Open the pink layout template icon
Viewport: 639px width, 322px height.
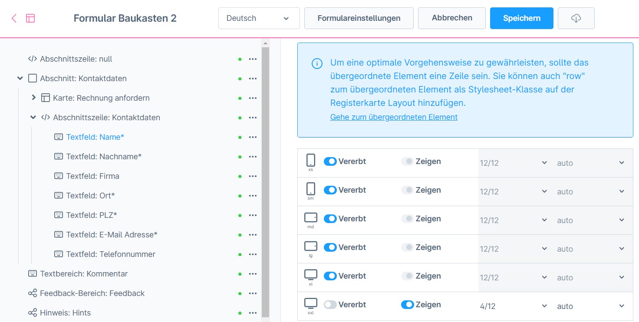30,18
